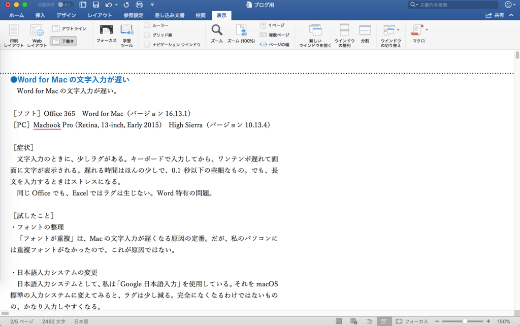The image size is (520, 326).
Task: Open the References (参照設定) tab
Action: coord(134,15)
